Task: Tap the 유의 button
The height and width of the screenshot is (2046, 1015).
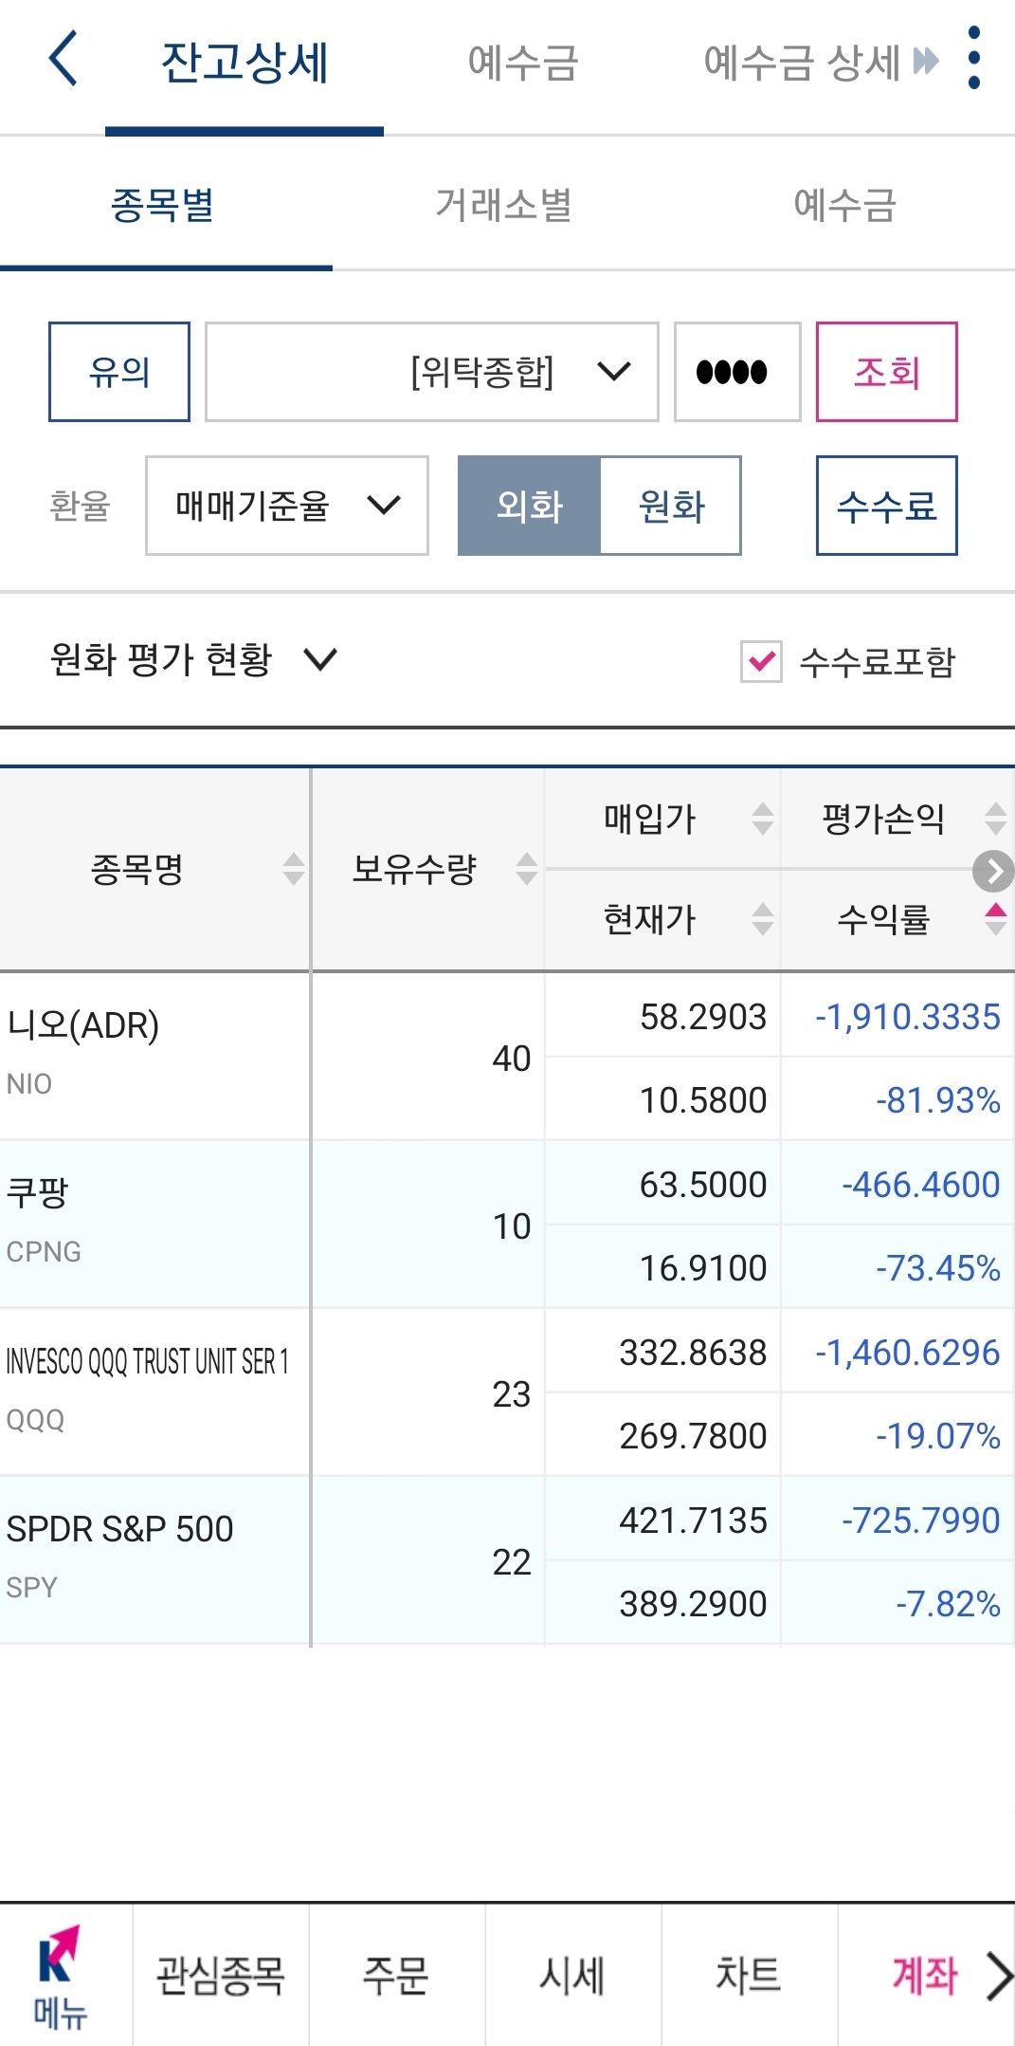Action: point(119,372)
